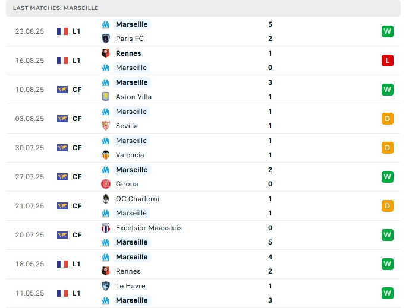
Task: Click the Girona club crest
Action: pyautogui.click(x=106, y=184)
